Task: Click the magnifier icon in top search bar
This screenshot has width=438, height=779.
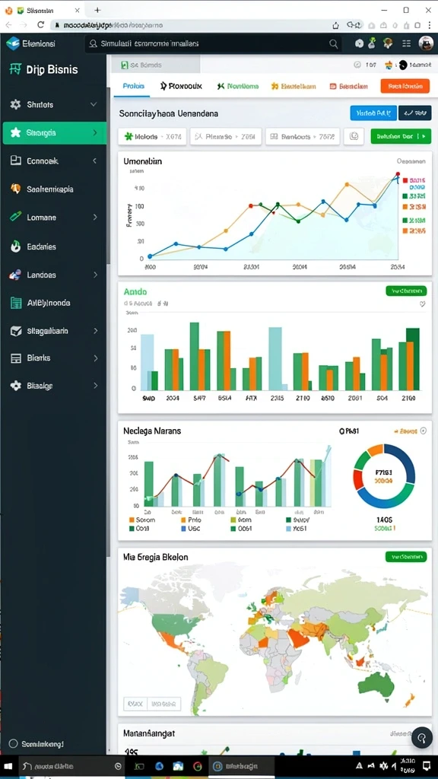Action: [x=333, y=43]
